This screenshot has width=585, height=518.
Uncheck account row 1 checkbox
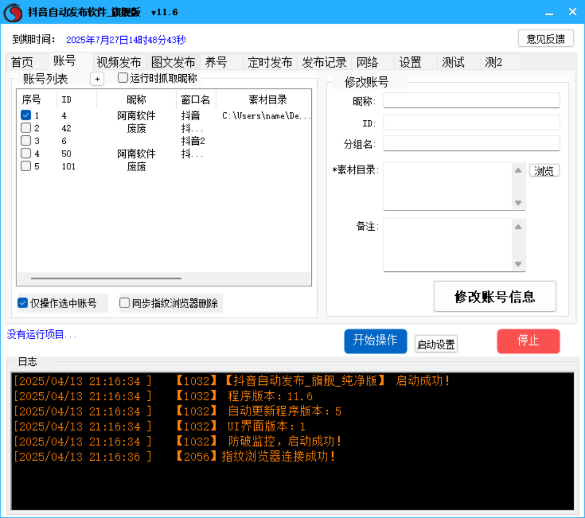[x=26, y=115]
